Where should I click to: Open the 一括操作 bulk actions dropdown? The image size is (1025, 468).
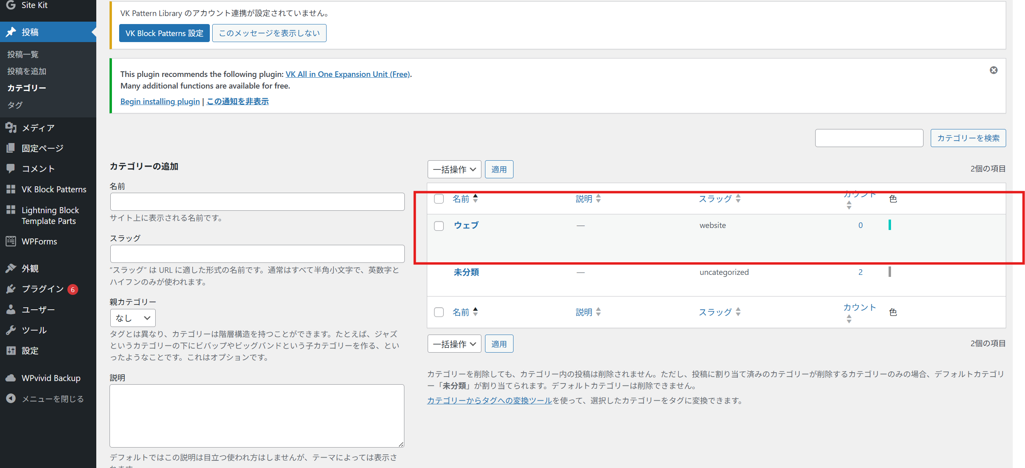pos(454,169)
